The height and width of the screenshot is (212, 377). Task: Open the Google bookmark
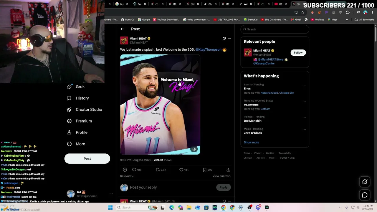coord(144,20)
